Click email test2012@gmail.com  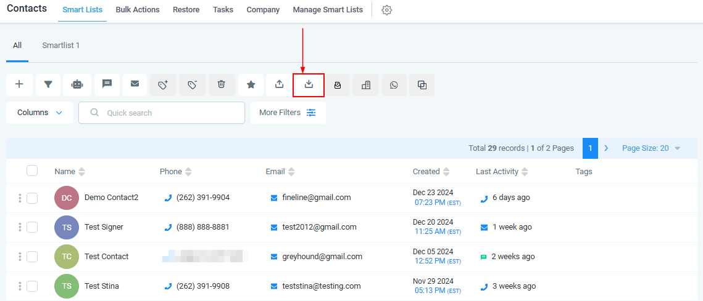point(320,227)
